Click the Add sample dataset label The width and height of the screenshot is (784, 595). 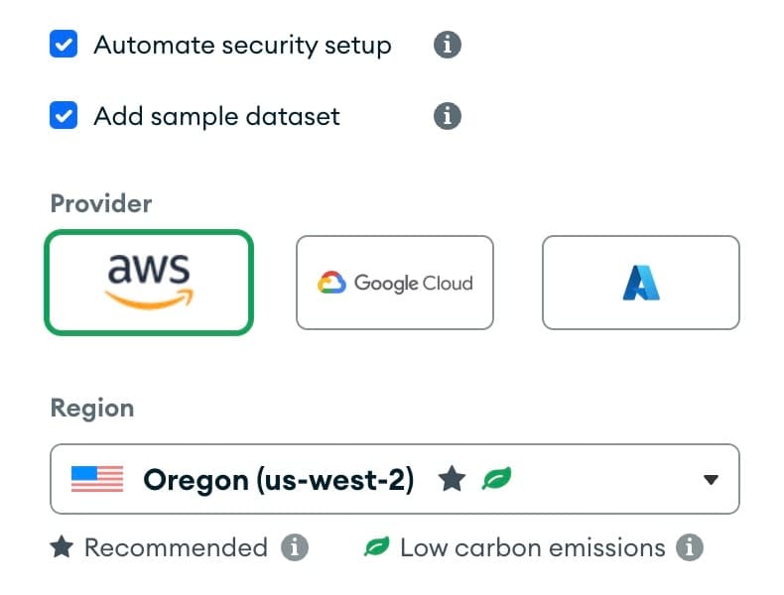tap(216, 116)
